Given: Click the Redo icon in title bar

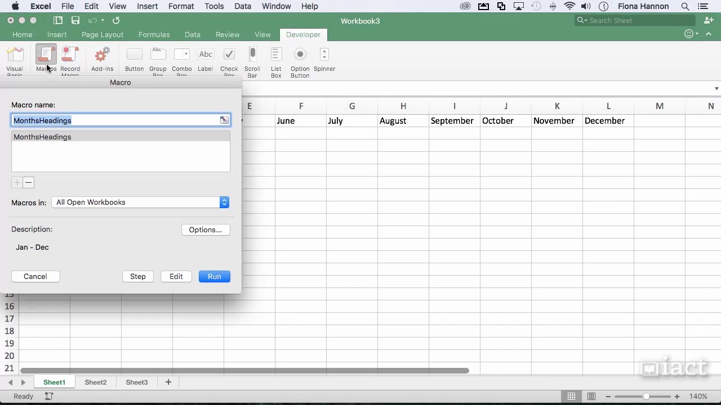Looking at the screenshot, I should [x=116, y=20].
